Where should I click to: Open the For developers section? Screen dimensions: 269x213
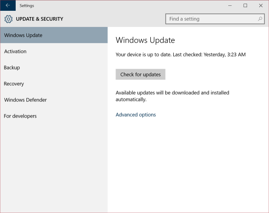click(20, 116)
